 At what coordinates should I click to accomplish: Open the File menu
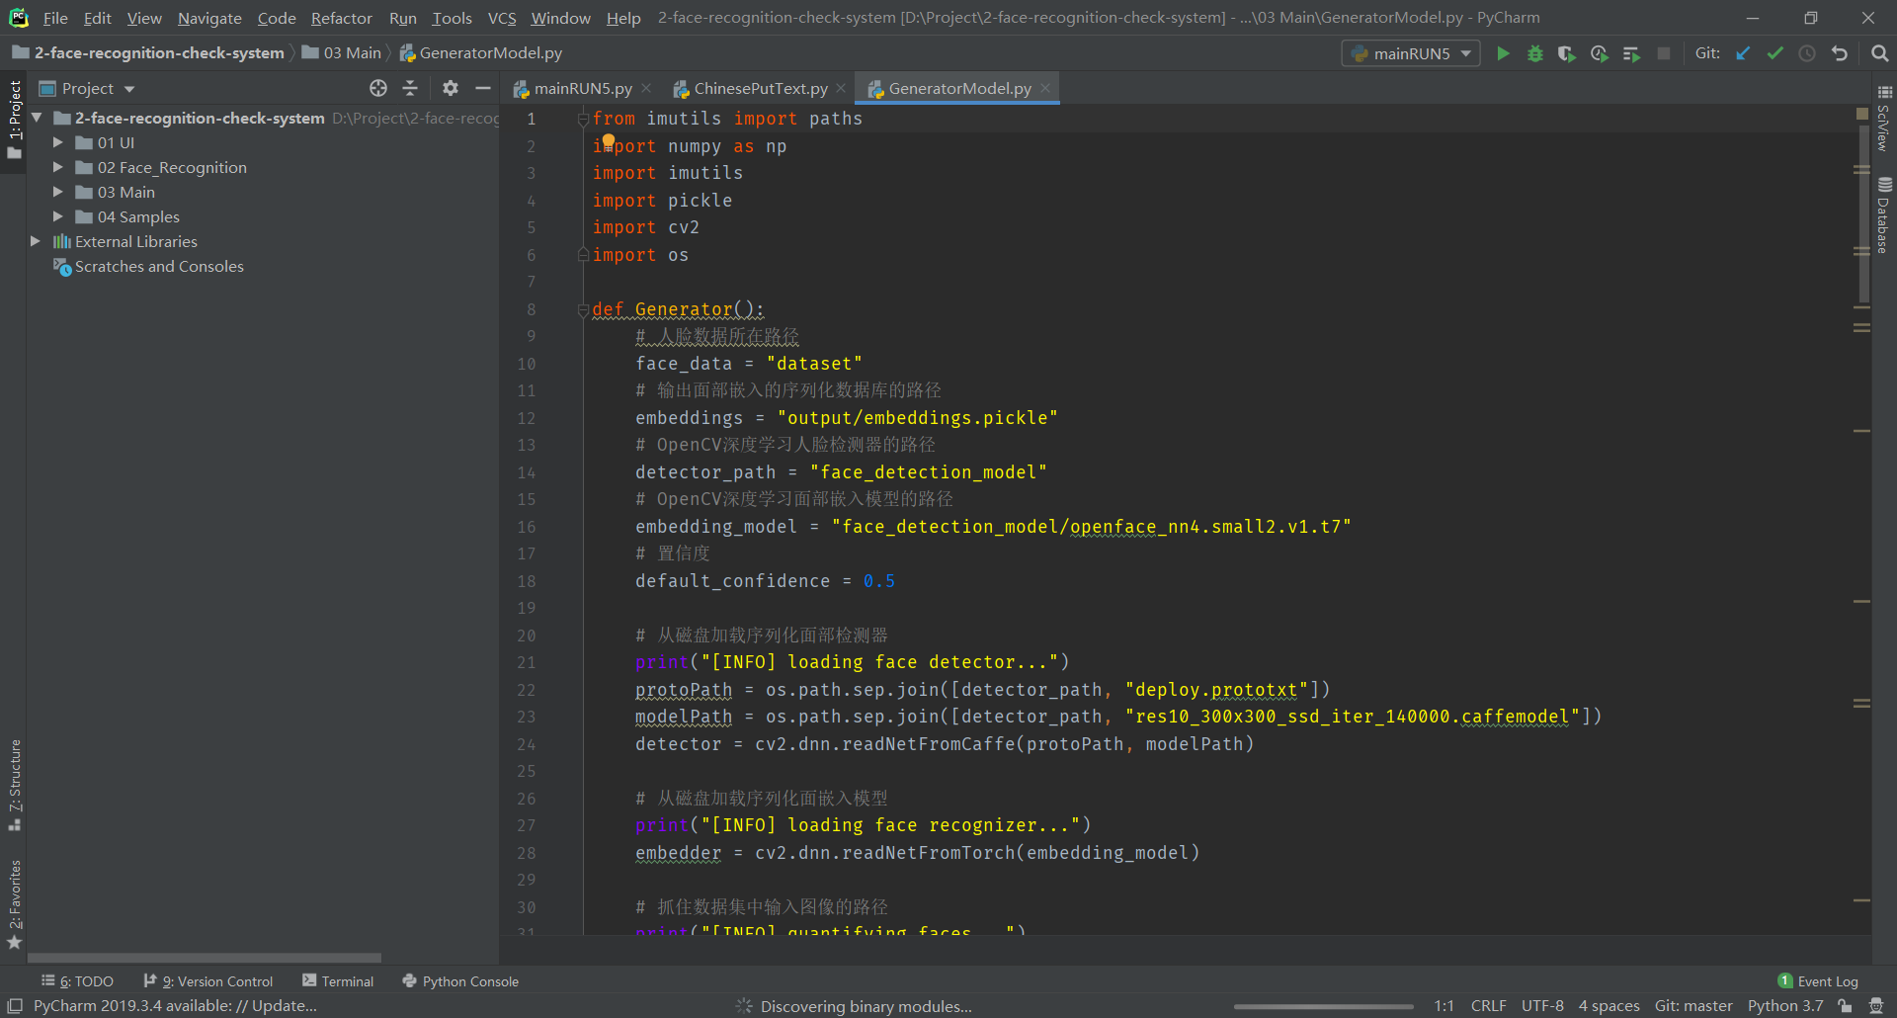pyautogui.click(x=55, y=18)
